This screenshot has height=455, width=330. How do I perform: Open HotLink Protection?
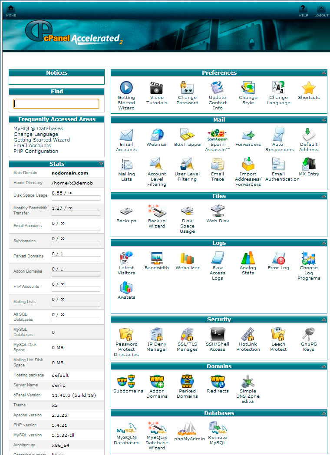tap(248, 334)
